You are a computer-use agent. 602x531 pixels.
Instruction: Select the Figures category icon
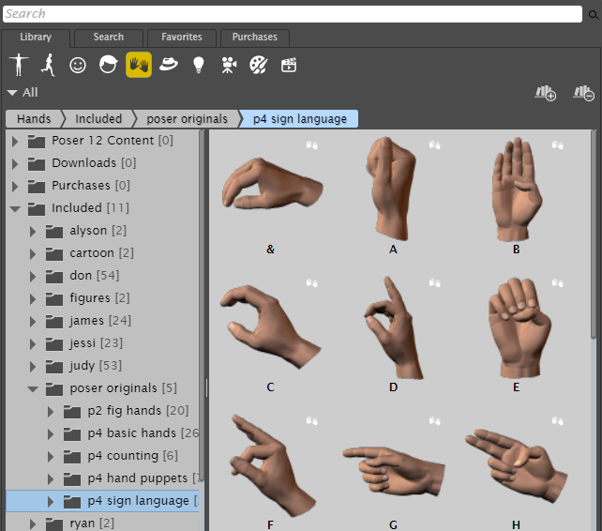point(18,65)
